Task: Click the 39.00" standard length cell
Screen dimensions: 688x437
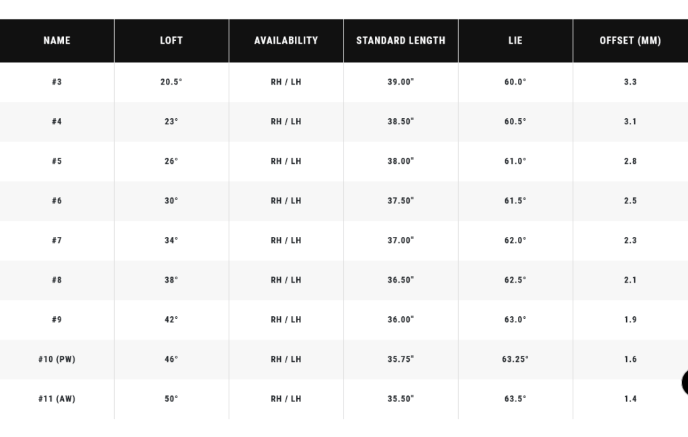Action: point(401,82)
